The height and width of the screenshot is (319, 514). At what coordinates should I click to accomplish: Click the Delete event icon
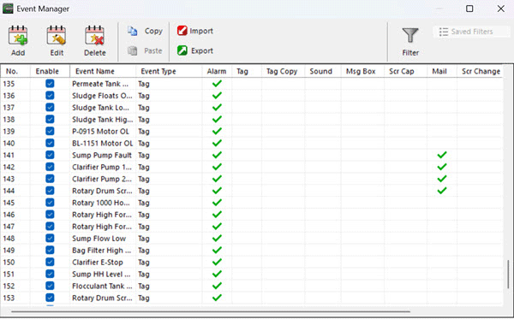pos(94,35)
